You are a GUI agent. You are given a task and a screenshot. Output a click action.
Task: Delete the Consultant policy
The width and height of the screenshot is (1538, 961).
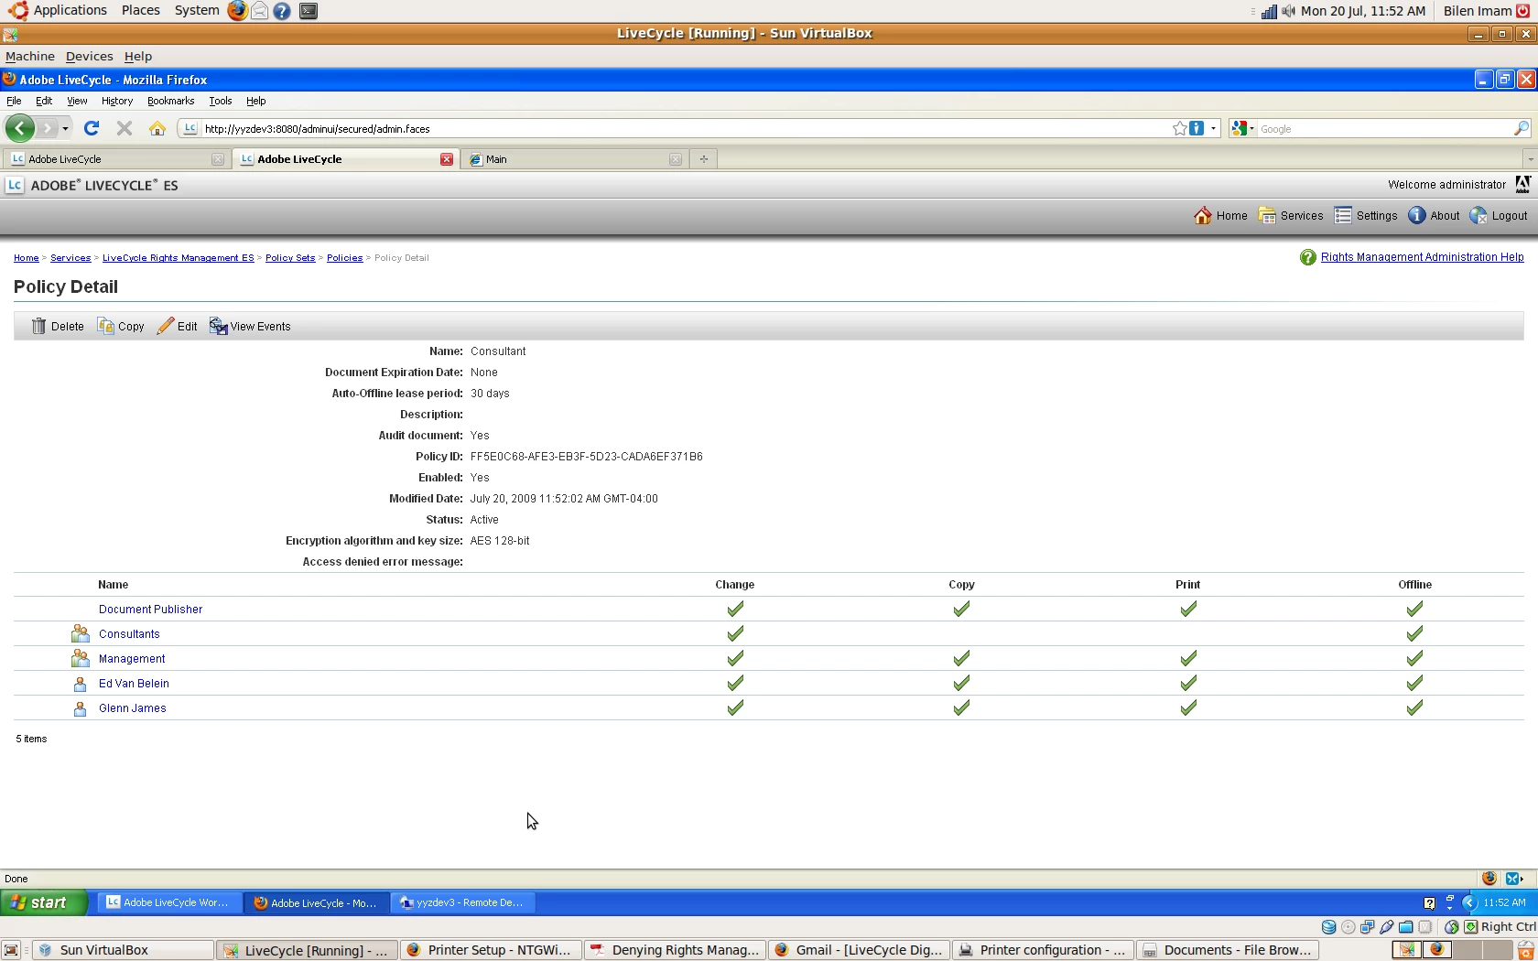coord(57,327)
